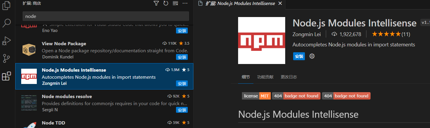Click the Node TDD rocket icon

29,125
